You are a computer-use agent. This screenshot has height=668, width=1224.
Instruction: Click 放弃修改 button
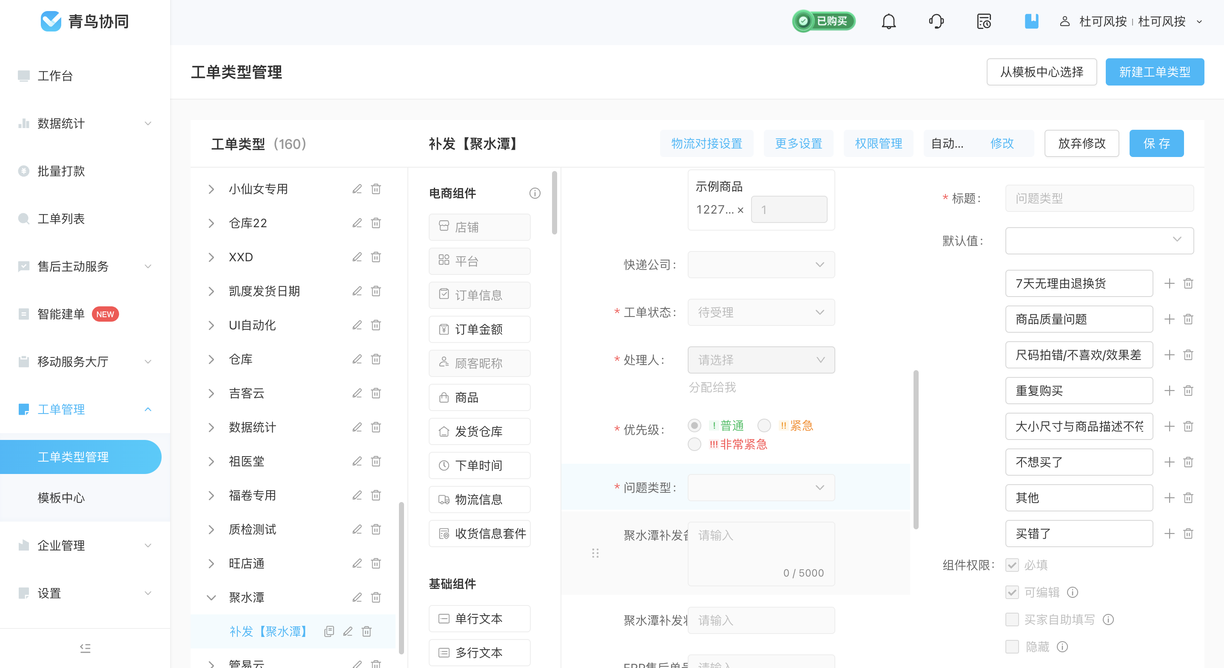pos(1082,143)
